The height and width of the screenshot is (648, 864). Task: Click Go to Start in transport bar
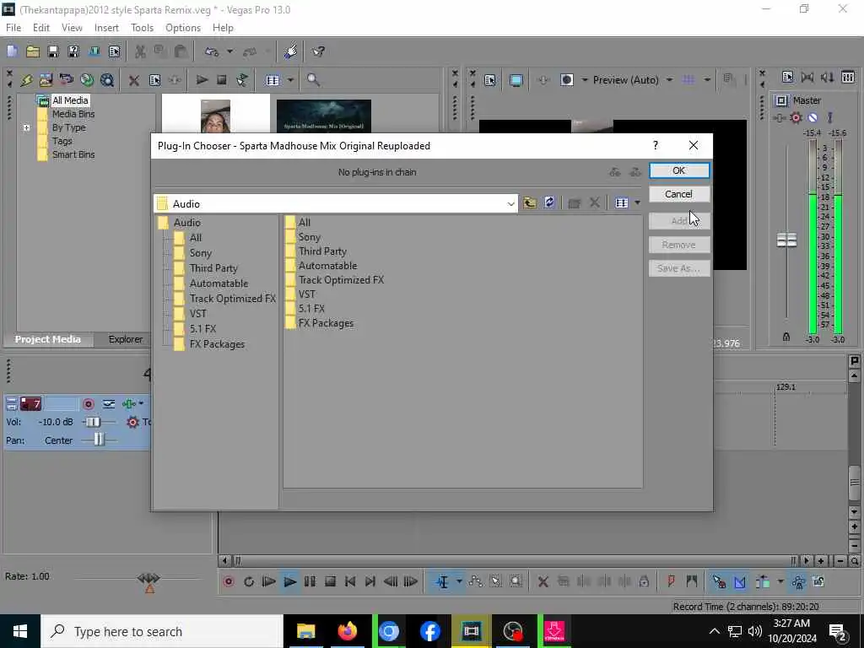pos(350,581)
